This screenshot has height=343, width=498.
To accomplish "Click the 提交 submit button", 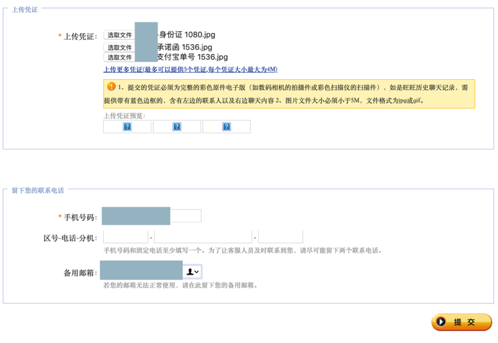I will 461,322.
